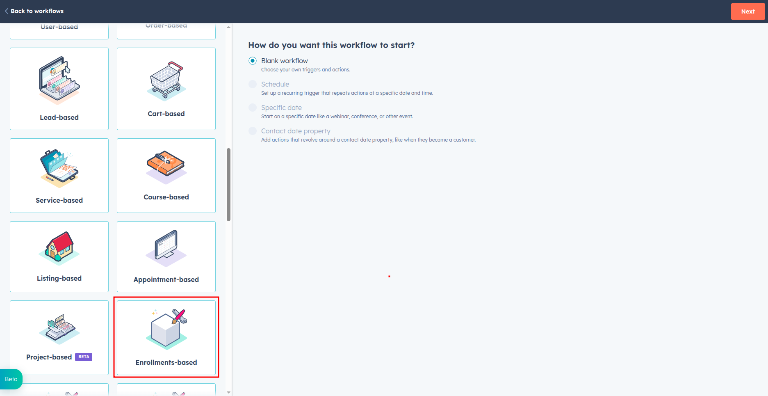Click the Enrollments-based label text

point(166,362)
